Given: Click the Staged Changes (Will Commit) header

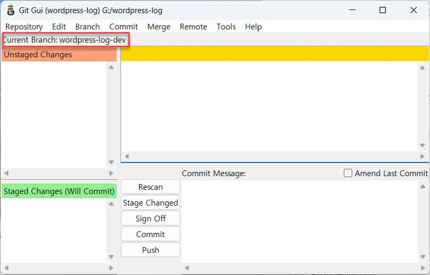Looking at the screenshot, I should [59, 191].
